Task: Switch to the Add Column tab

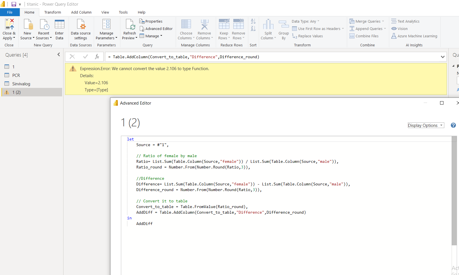Action: (81, 12)
